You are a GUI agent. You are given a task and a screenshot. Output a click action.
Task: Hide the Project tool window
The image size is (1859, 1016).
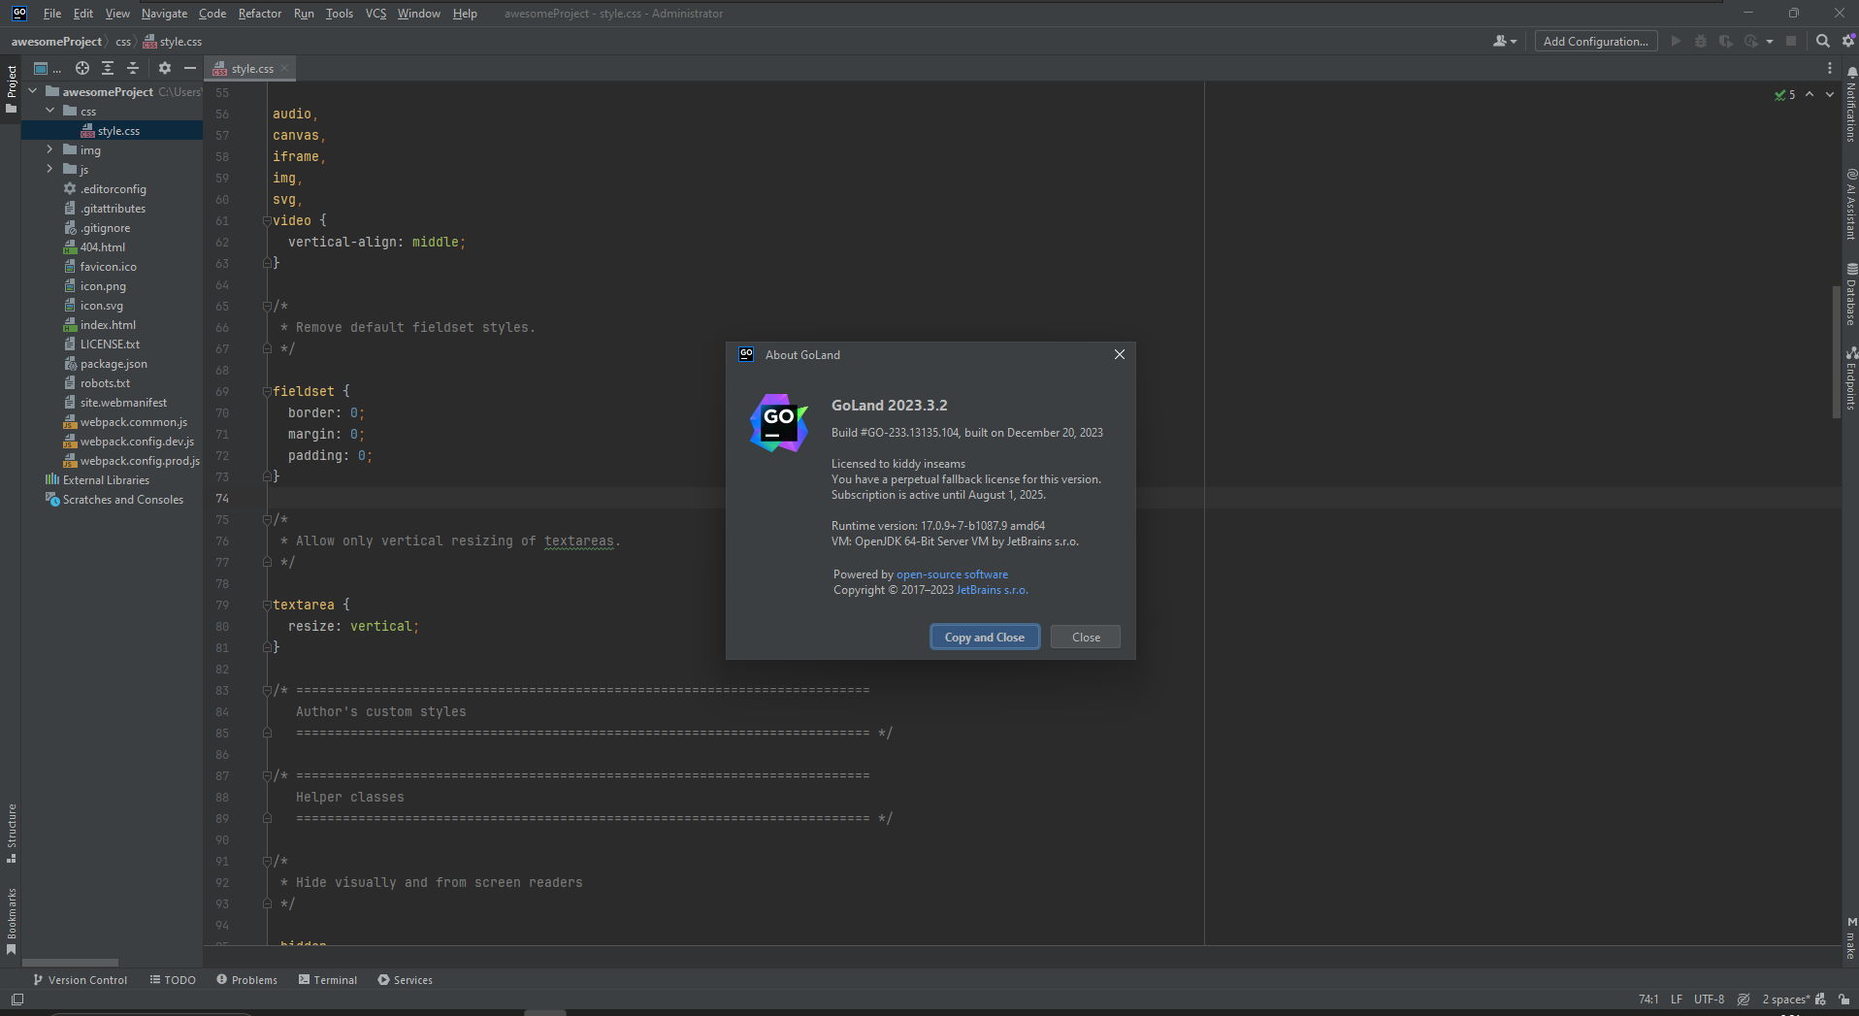[190, 68]
